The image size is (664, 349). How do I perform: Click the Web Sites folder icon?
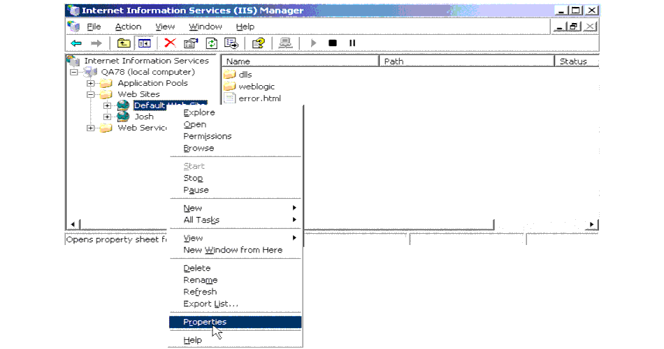point(106,94)
